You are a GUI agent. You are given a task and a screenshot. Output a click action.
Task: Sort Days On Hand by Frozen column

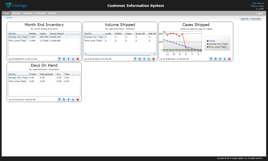[34, 74]
